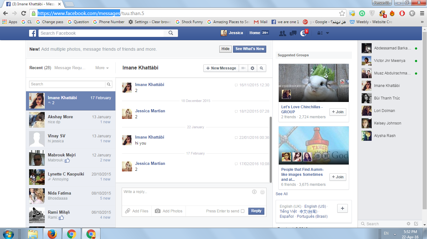427x239 pixels.
Task: Search within the conversation magnifier button
Action: point(262,68)
